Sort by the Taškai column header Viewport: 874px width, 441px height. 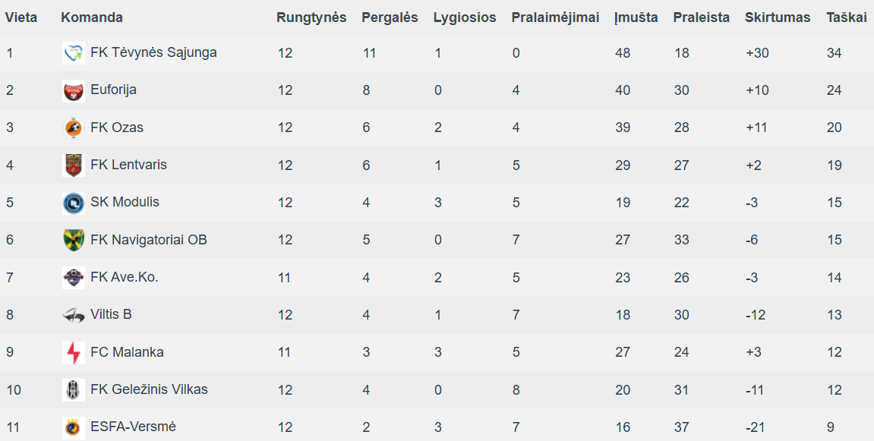click(x=846, y=17)
